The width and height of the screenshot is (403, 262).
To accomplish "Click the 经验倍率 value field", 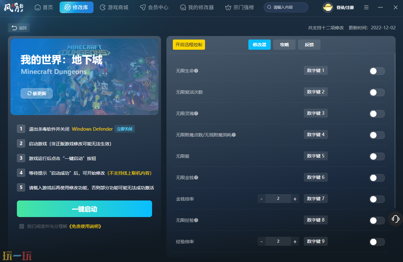I will click(x=278, y=242).
